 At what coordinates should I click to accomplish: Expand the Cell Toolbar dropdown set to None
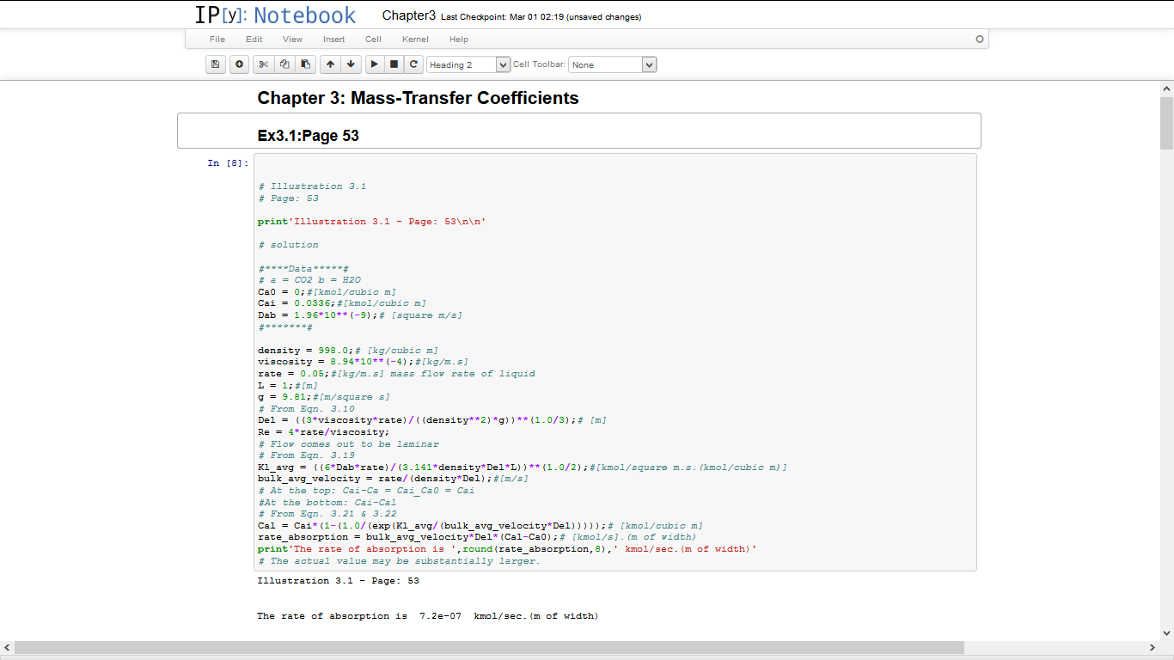pyautogui.click(x=612, y=64)
